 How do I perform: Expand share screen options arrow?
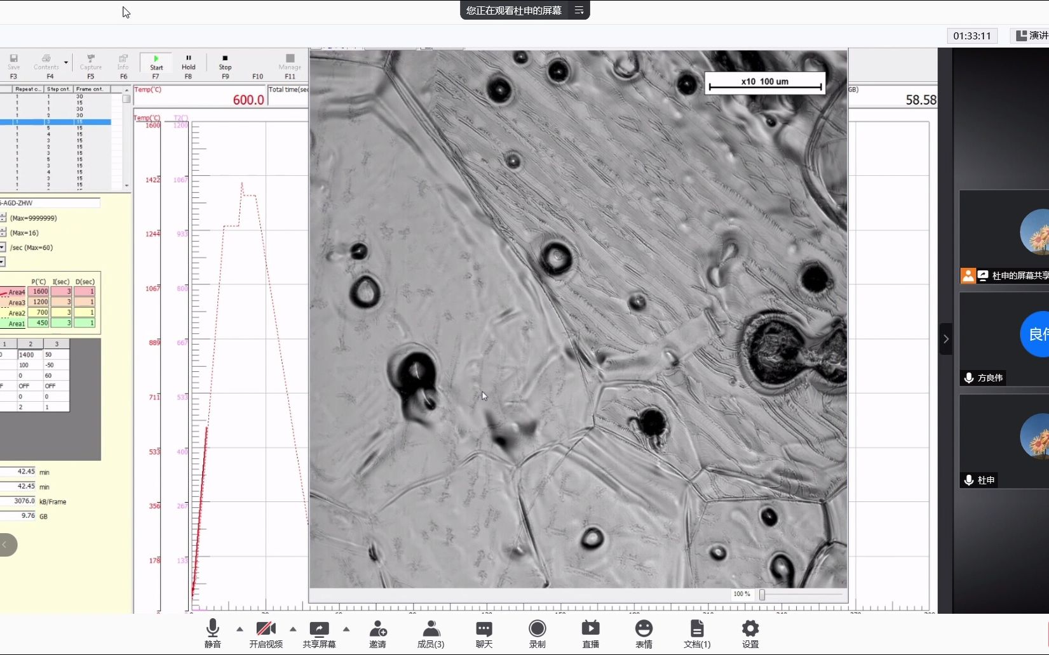pyautogui.click(x=346, y=629)
